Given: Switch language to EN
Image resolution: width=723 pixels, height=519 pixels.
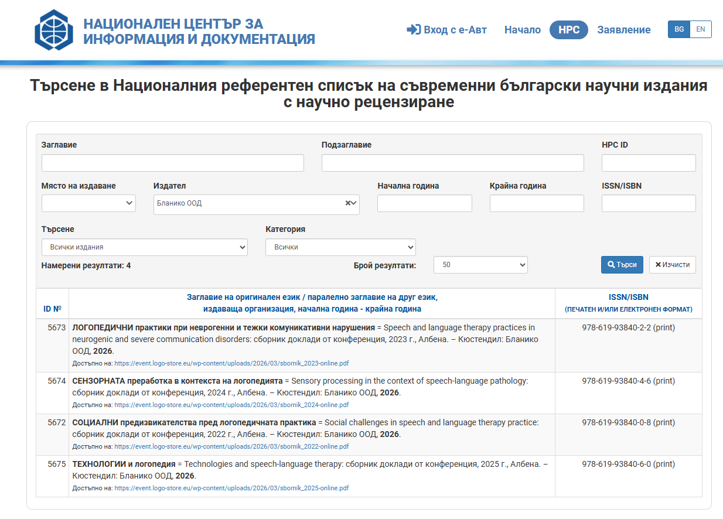Looking at the screenshot, I should pos(701,29).
